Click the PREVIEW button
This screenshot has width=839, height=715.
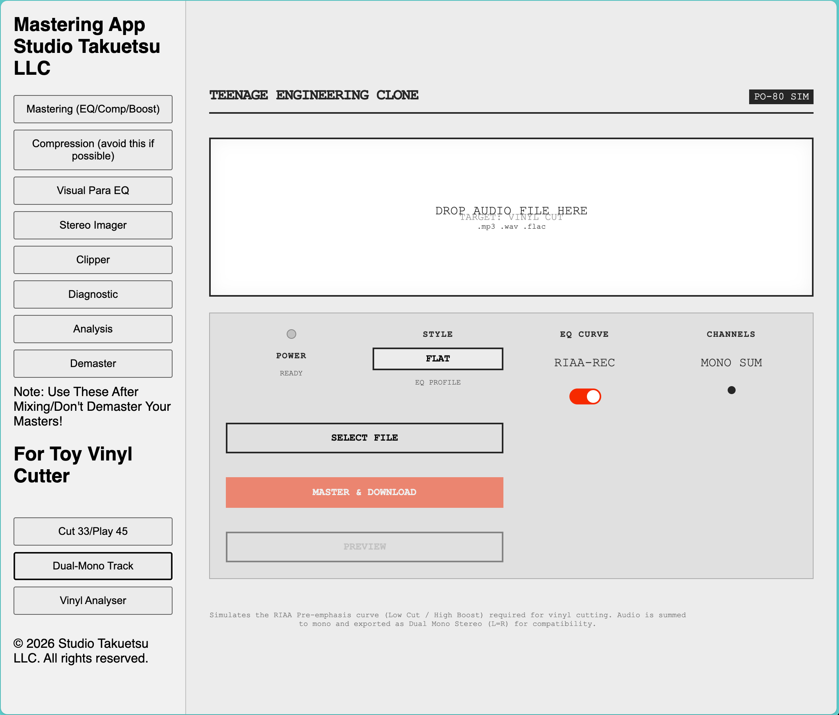[x=364, y=546]
